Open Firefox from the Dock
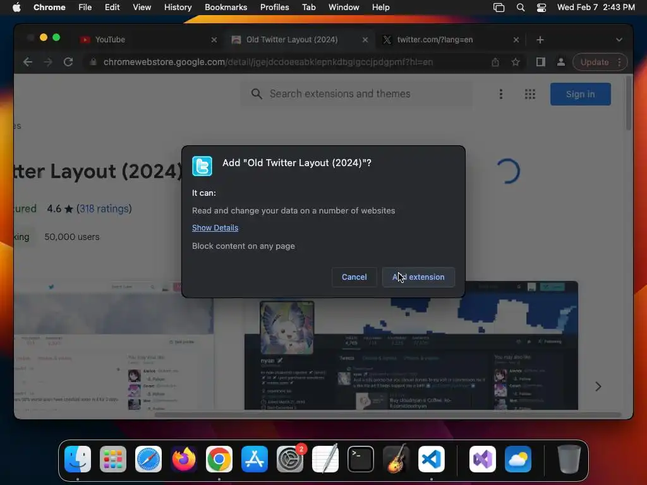The image size is (647, 485). (184, 459)
